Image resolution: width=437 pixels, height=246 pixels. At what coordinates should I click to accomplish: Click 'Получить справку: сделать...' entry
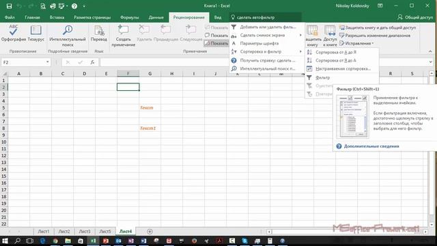(267, 60)
